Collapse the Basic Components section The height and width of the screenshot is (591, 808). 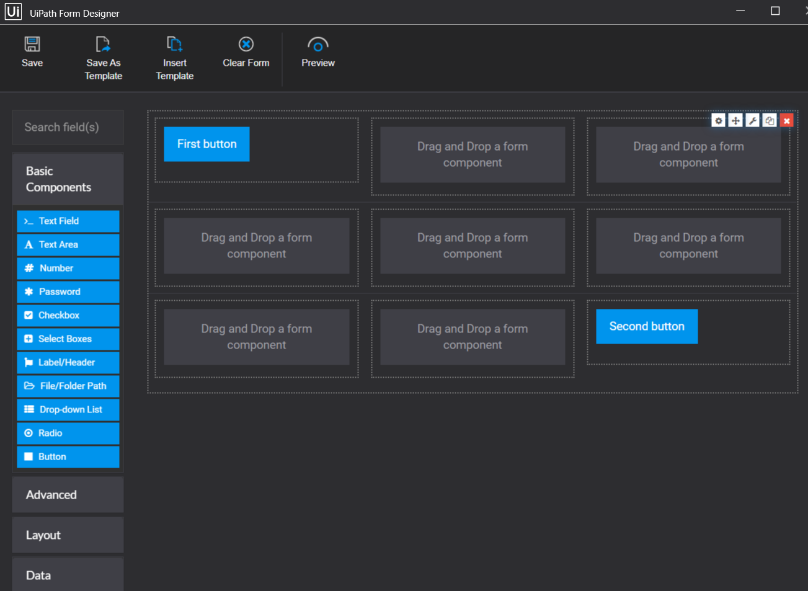(68, 179)
